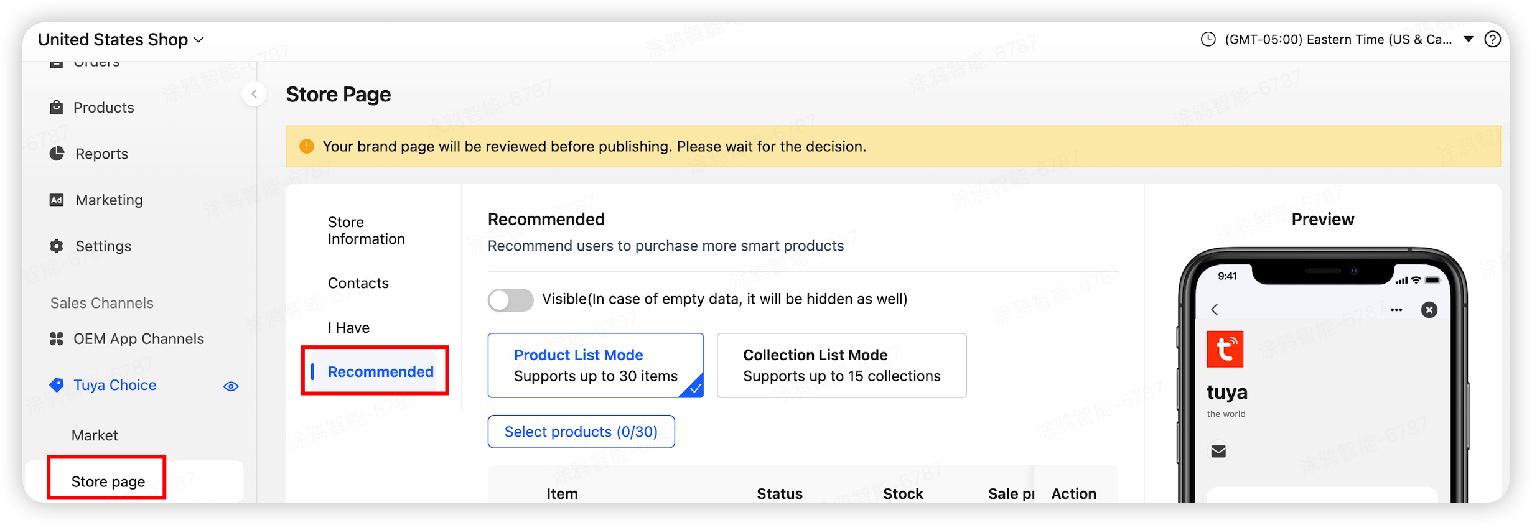Switch to Contacts section

[358, 283]
